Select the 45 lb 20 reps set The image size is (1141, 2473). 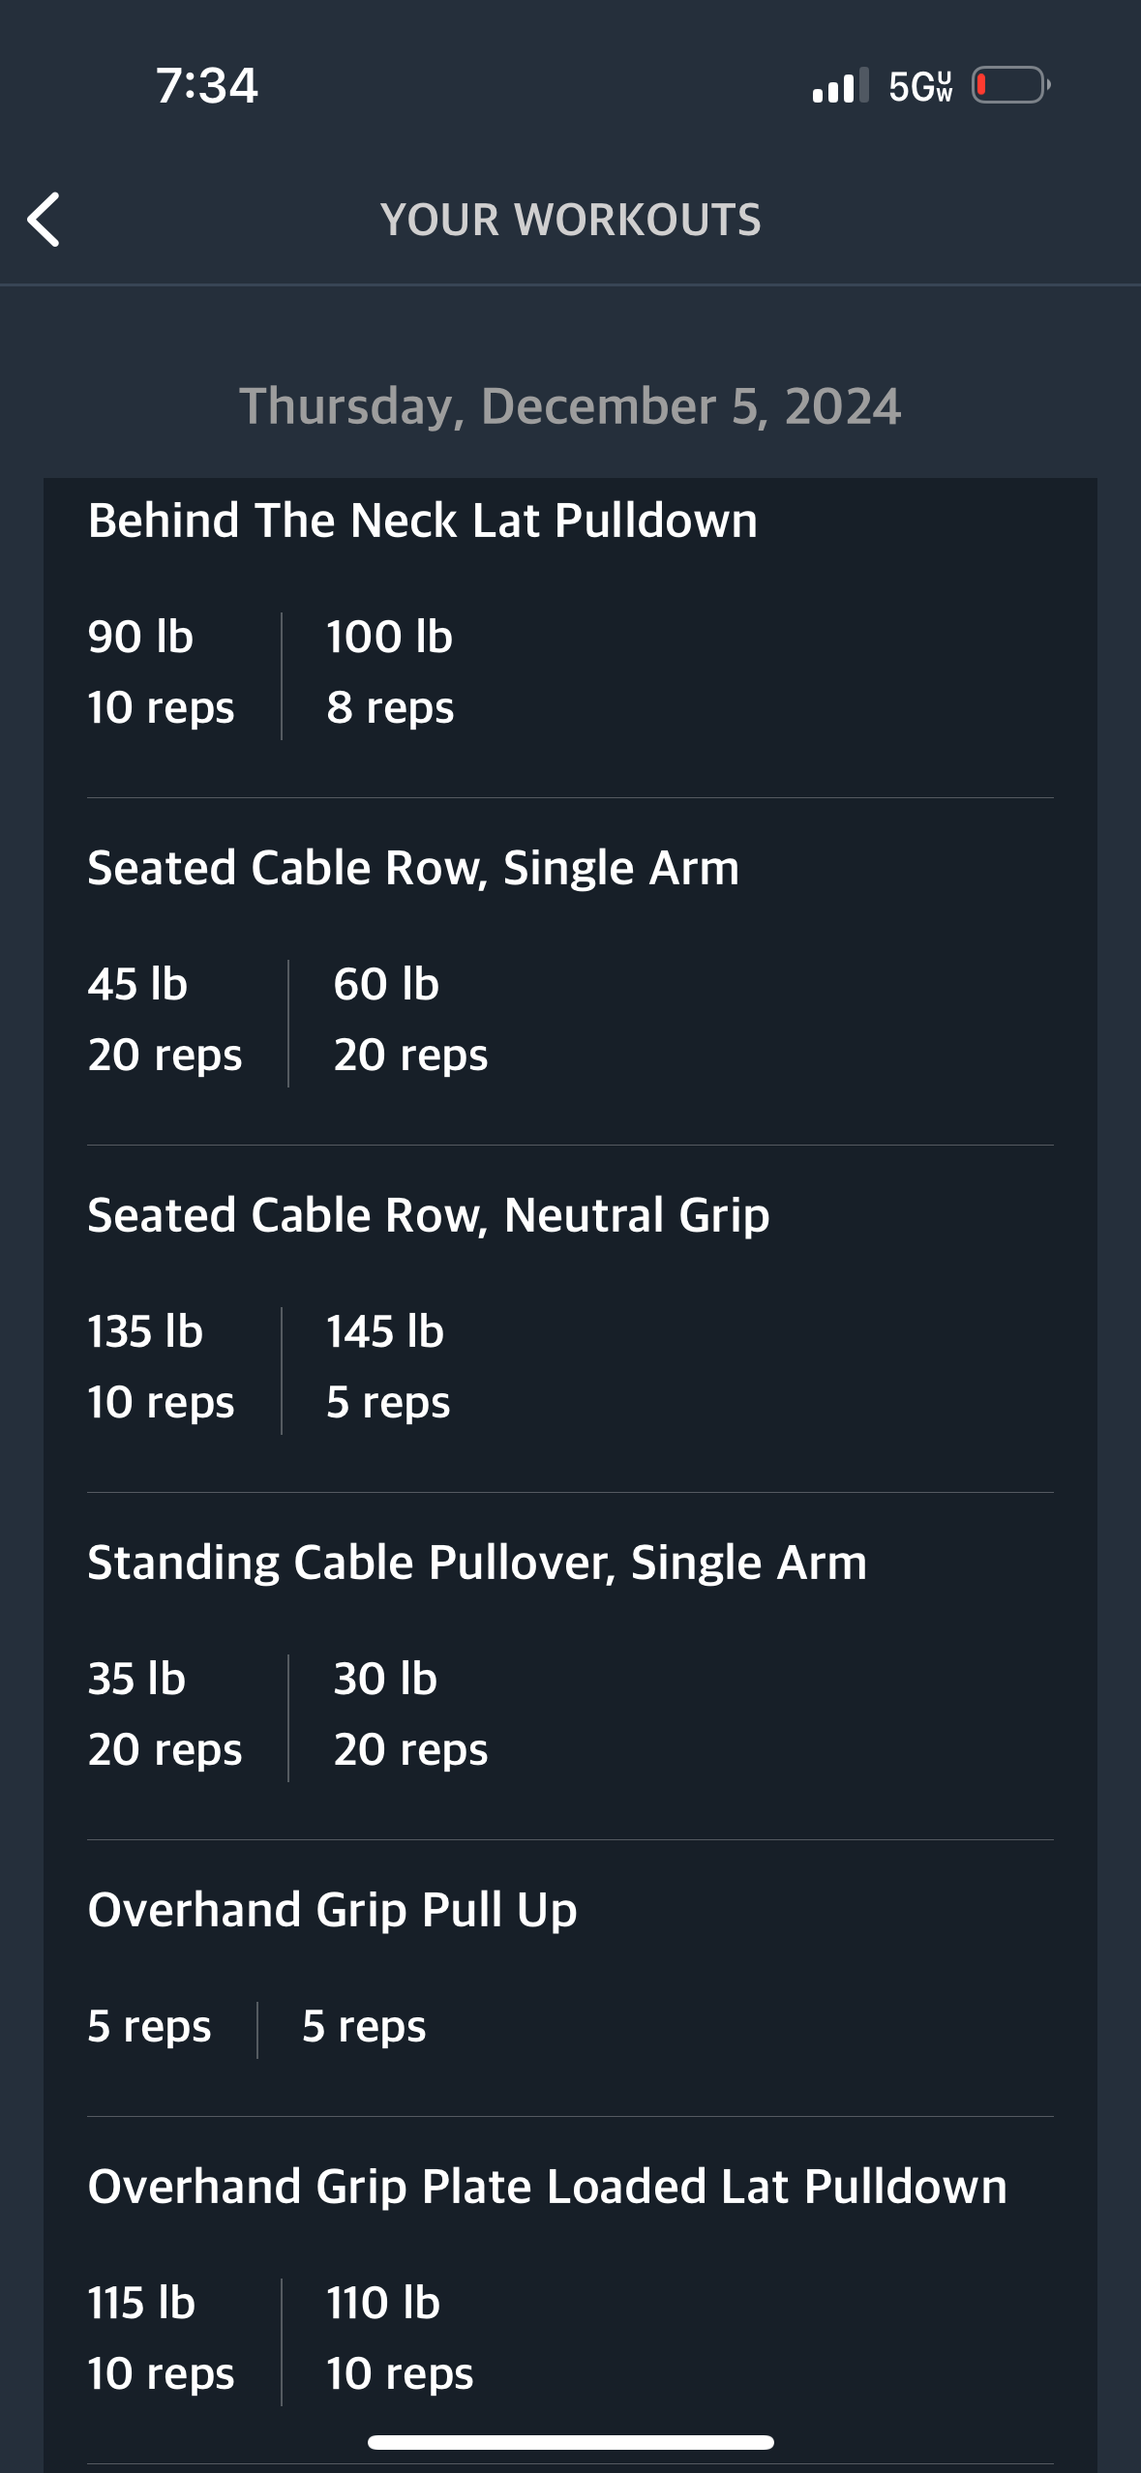[165, 1020]
